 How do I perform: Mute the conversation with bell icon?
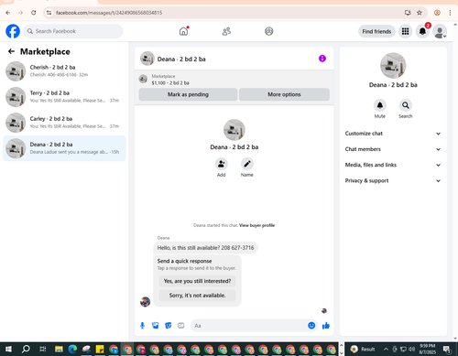coord(380,105)
